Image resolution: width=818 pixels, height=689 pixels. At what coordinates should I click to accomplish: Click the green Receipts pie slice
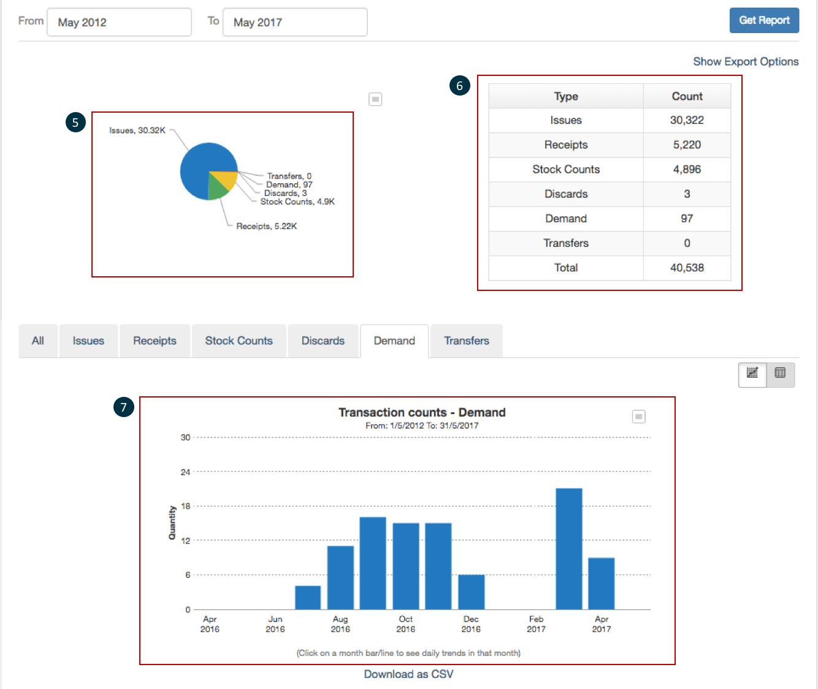click(x=217, y=189)
